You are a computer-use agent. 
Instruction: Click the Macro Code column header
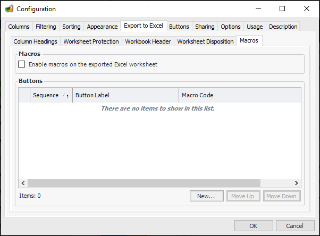(x=240, y=95)
